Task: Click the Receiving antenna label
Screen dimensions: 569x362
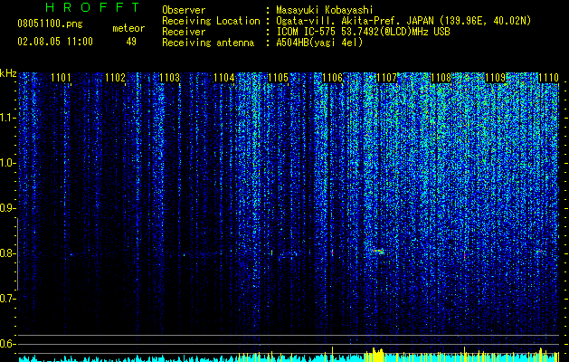Action: pos(208,43)
